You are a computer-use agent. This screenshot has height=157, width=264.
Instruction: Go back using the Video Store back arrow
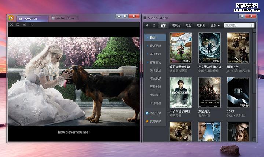pos(147,26)
